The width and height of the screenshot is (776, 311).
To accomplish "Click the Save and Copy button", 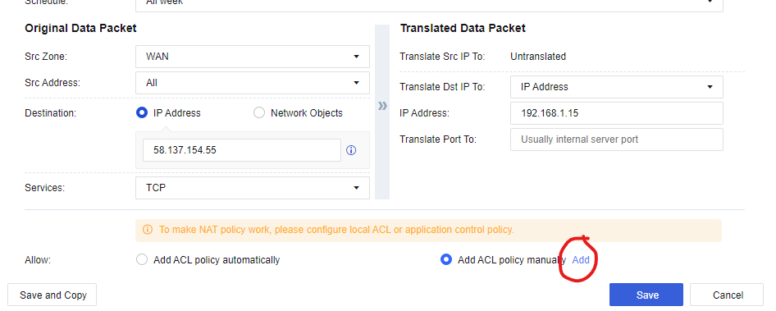I will coord(52,295).
